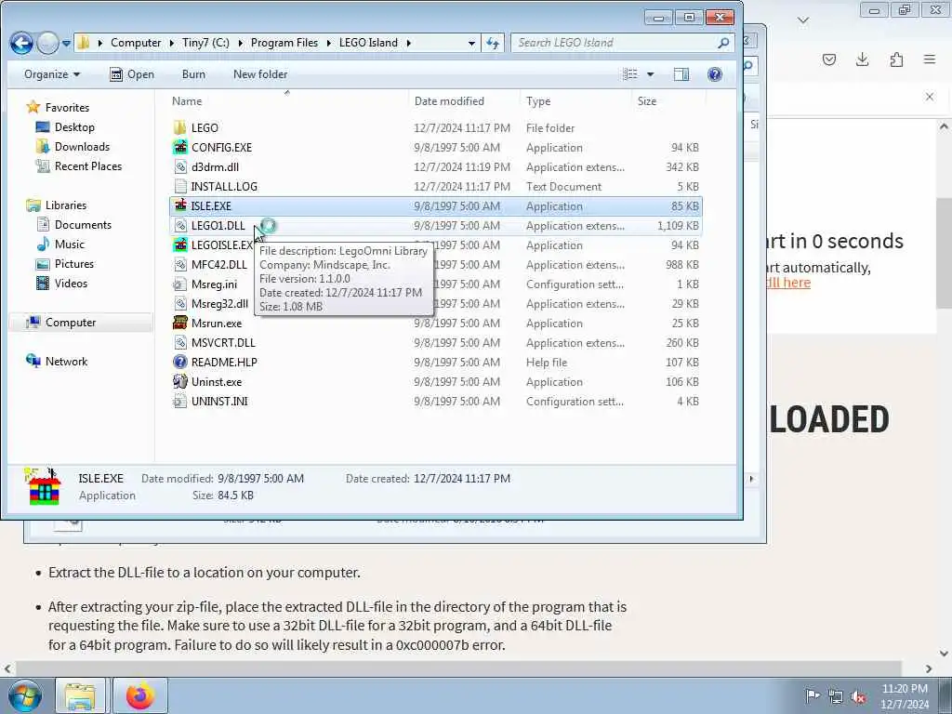Open the Firefox hamburger menu
The image size is (952, 714).
(x=930, y=59)
